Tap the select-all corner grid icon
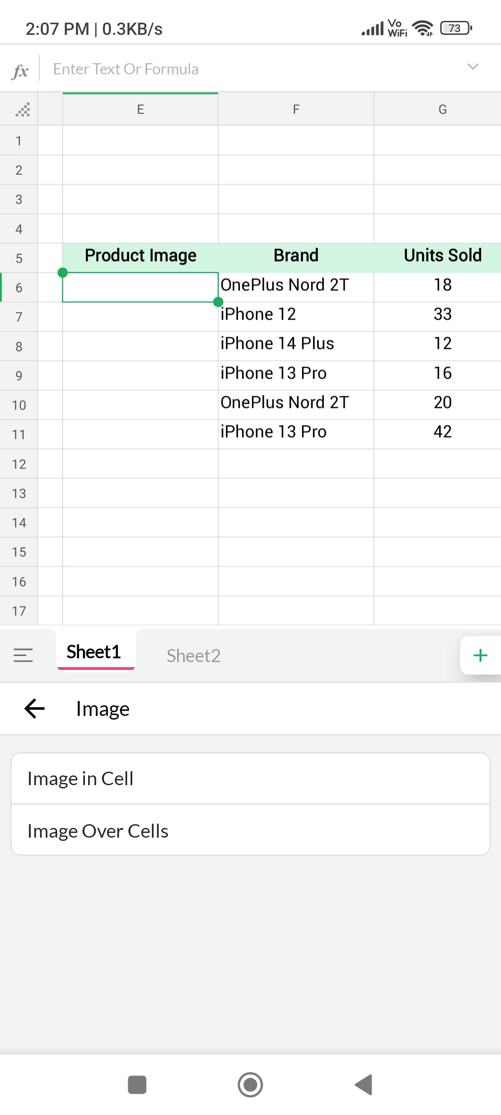The width and height of the screenshot is (501, 1115). (22, 110)
